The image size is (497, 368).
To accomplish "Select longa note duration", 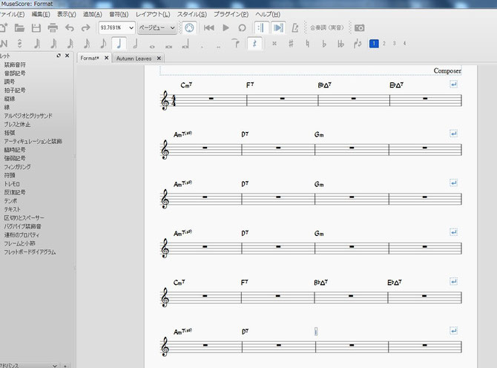I will [185, 45].
